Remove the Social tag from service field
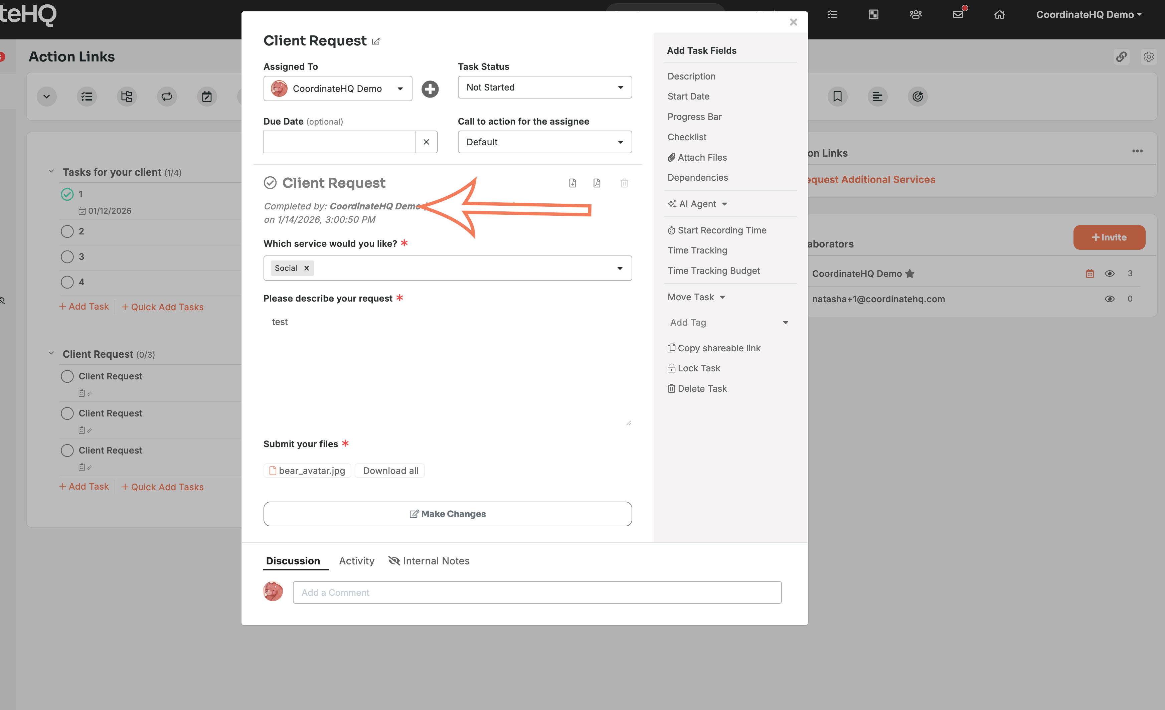This screenshot has height=710, width=1165. pos(306,268)
